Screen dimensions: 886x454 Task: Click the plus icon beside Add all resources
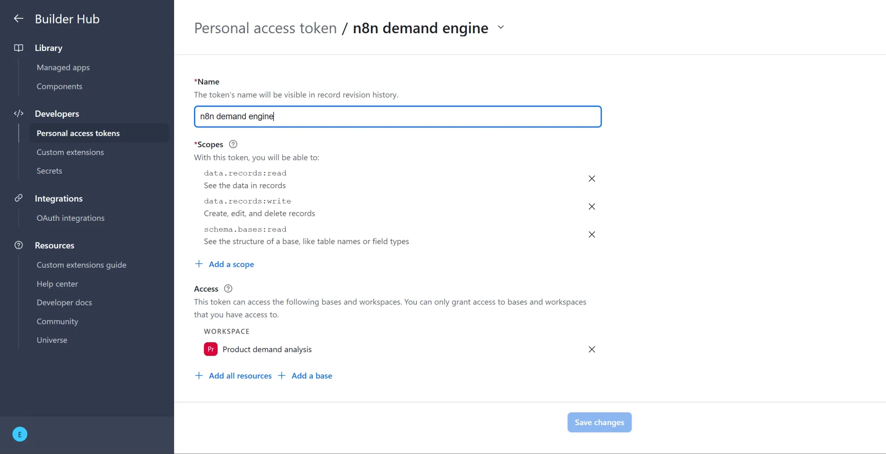pyautogui.click(x=199, y=376)
